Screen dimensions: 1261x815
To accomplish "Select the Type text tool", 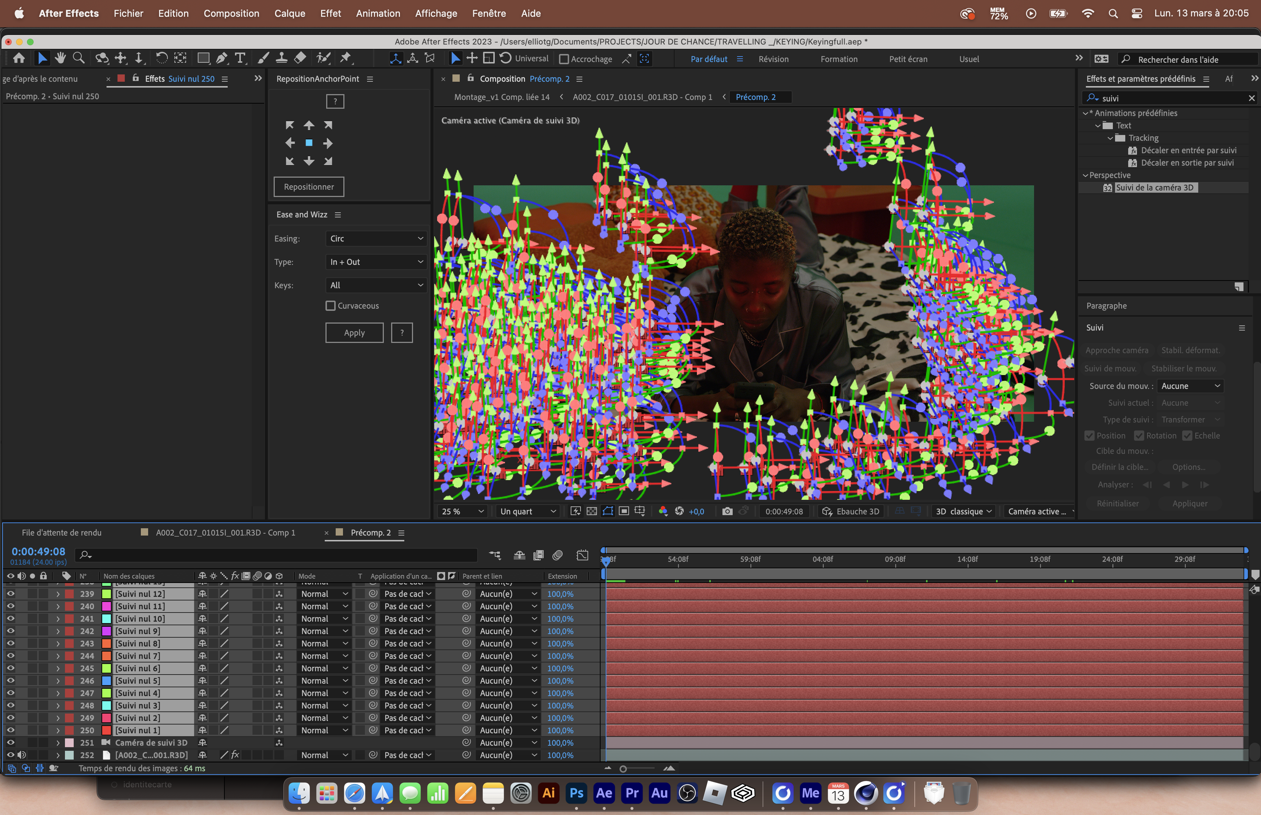I will coord(240,58).
